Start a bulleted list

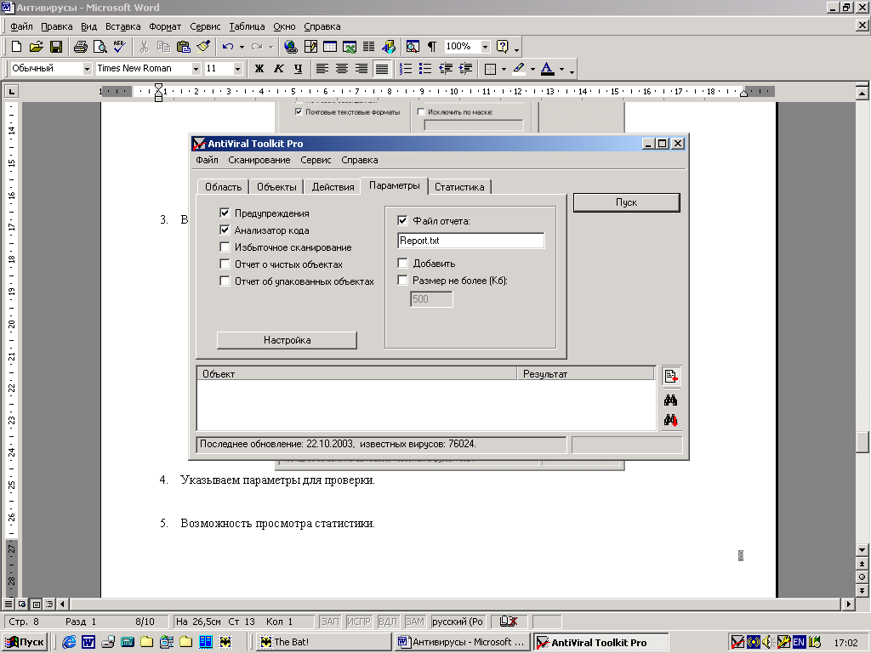(x=425, y=69)
